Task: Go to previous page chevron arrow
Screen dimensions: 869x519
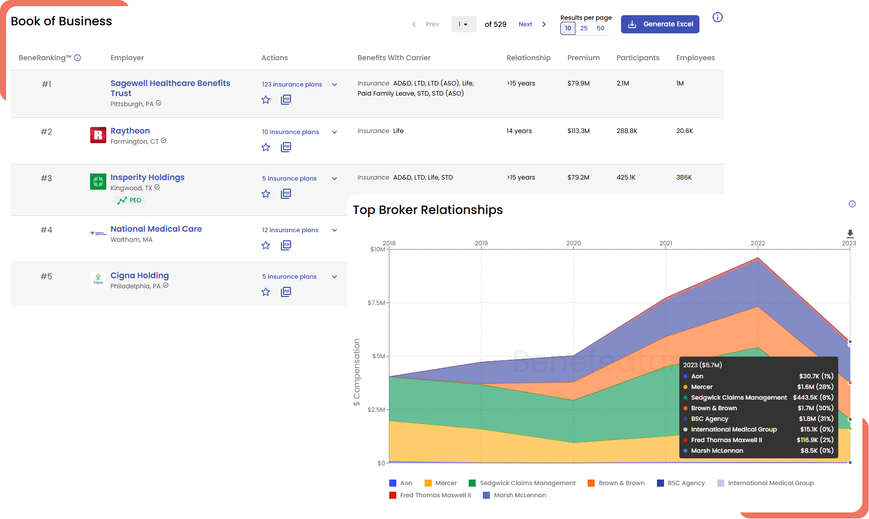Action: [x=414, y=24]
